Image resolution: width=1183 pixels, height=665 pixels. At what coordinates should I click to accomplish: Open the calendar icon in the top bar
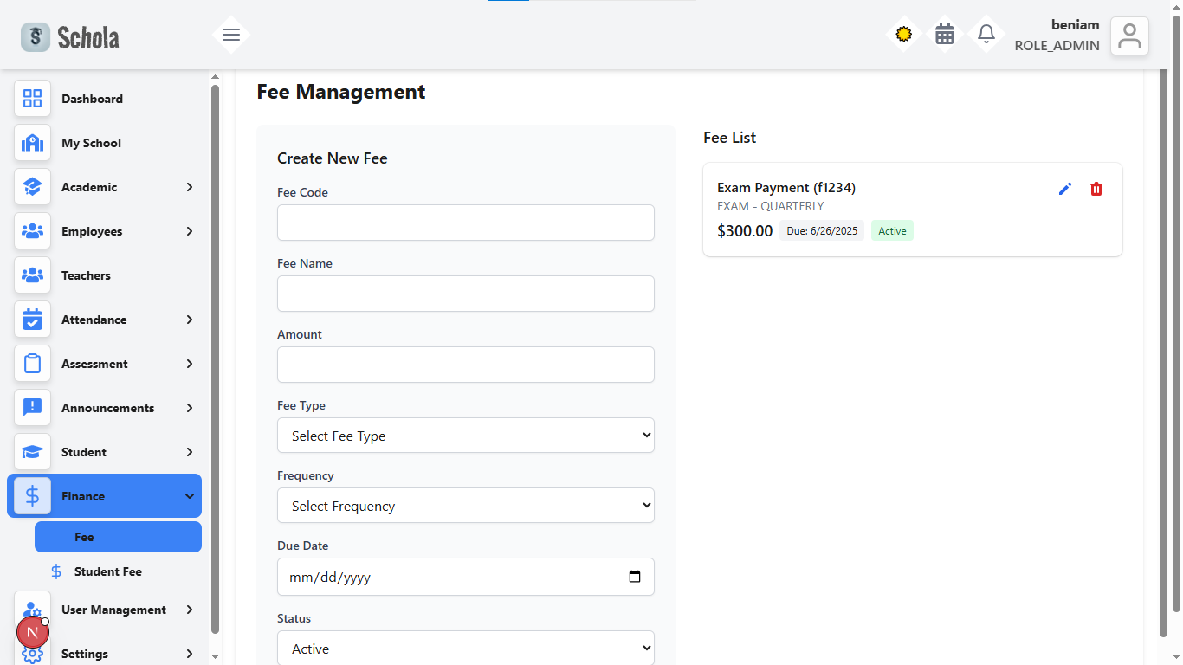(x=944, y=34)
